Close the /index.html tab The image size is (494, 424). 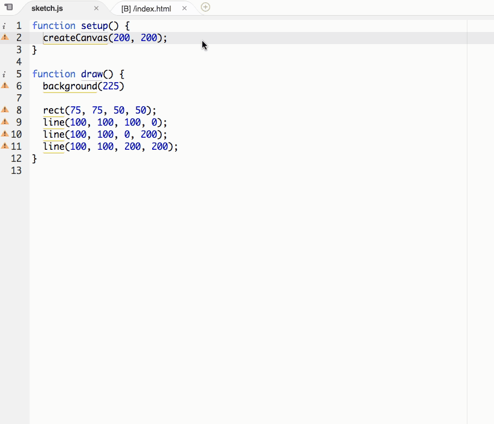click(x=185, y=8)
